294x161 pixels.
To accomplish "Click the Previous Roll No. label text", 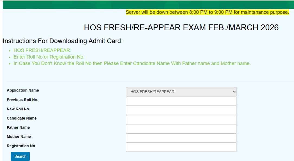I will (23, 100).
